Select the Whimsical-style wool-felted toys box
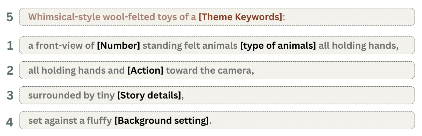422x136 pixels. (x=217, y=17)
